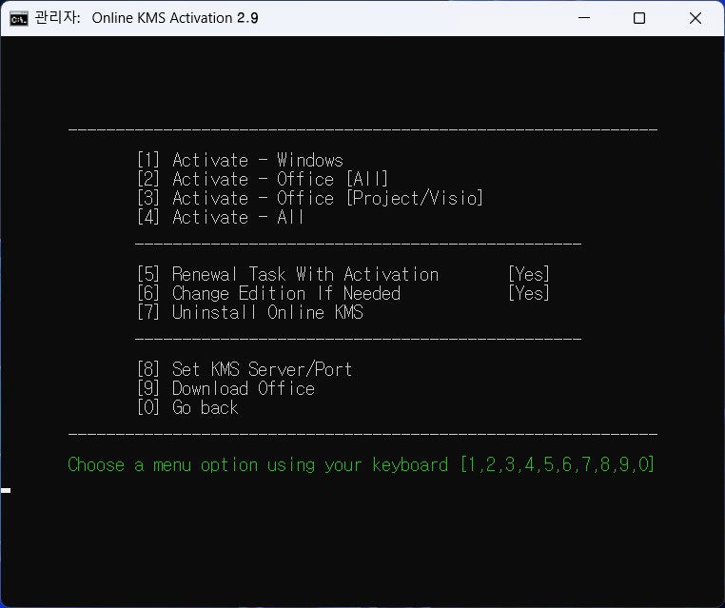Screen dimensions: 725x608
Task: Select the [Yes] value beside Change Edition
Action: [529, 293]
